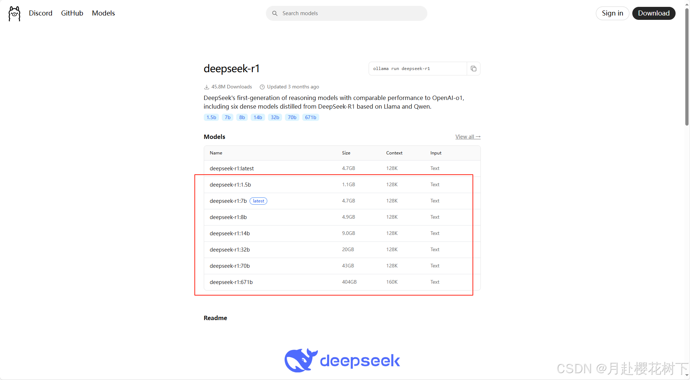Select the 14b size tag
Screen dimensions: 690x380
258,117
